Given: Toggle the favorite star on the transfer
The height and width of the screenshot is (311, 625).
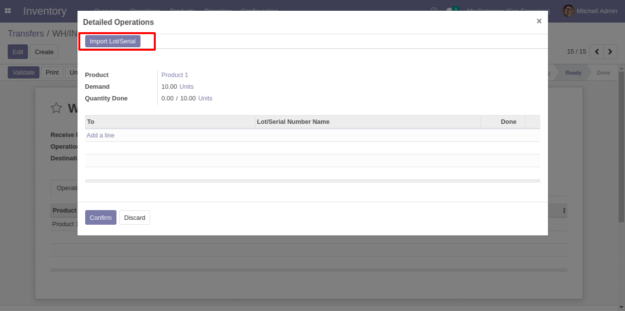Looking at the screenshot, I should point(56,108).
